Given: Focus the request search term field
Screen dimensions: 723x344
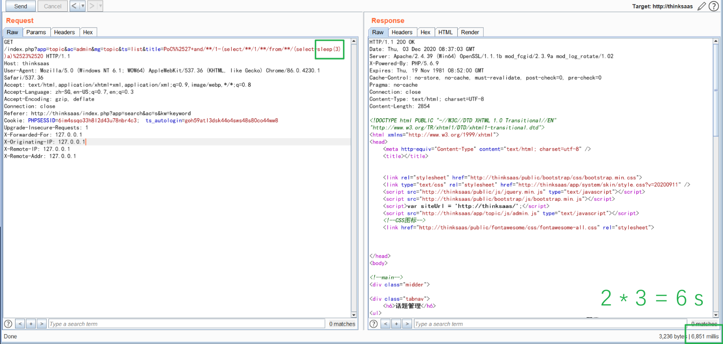Looking at the screenshot, I should point(186,324).
